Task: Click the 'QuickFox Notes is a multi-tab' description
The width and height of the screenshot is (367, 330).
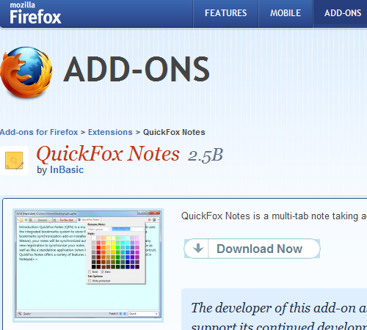Action: 274,216
